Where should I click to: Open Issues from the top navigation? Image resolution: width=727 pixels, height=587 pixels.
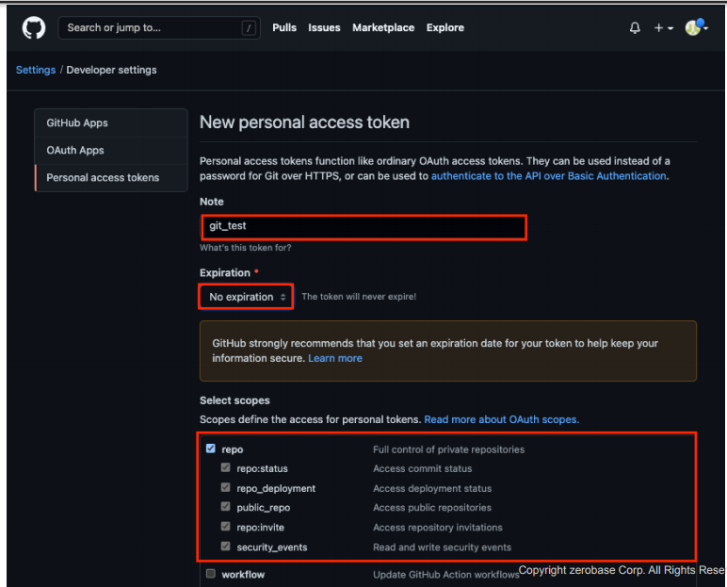pyautogui.click(x=324, y=28)
